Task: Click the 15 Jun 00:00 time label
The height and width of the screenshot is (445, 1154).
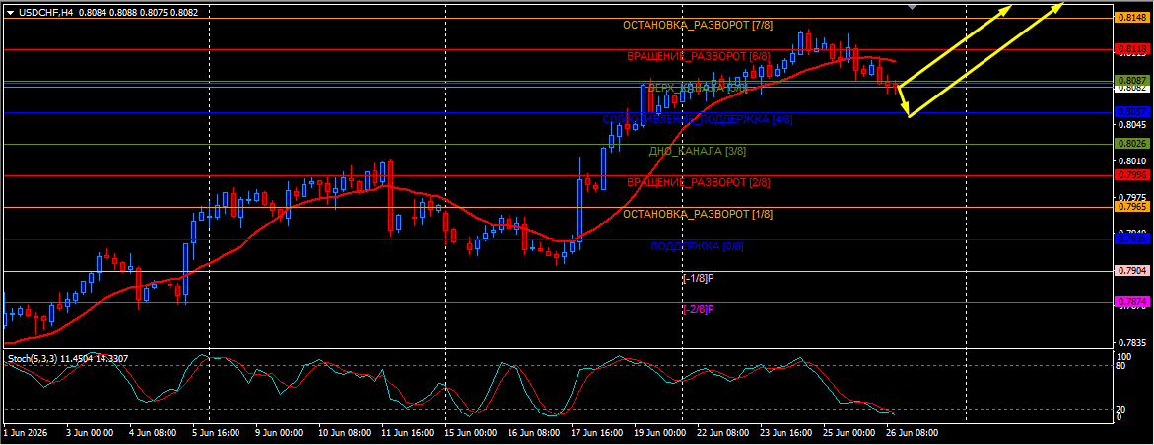Action: [x=473, y=433]
